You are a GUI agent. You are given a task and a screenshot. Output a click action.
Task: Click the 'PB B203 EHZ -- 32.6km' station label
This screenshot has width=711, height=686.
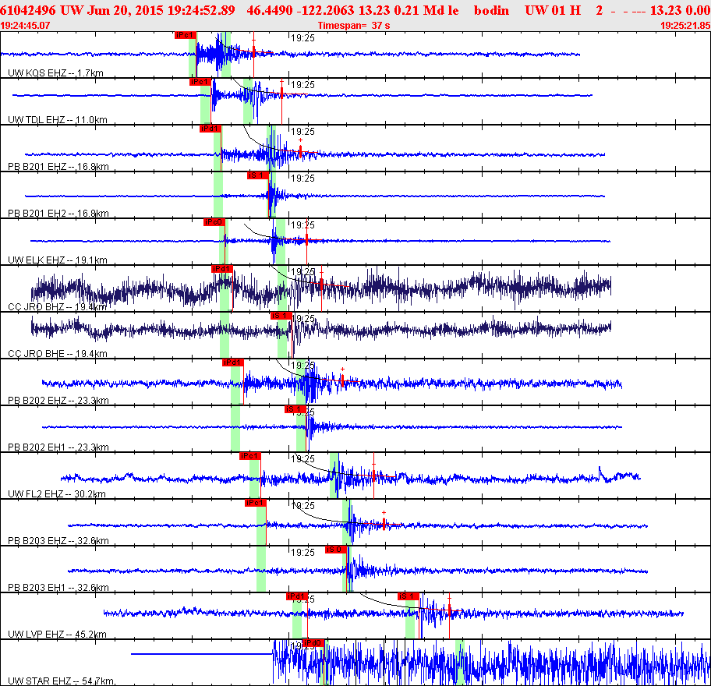(x=58, y=540)
